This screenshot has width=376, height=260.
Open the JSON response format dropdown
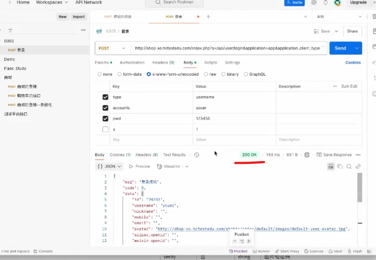(109, 167)
